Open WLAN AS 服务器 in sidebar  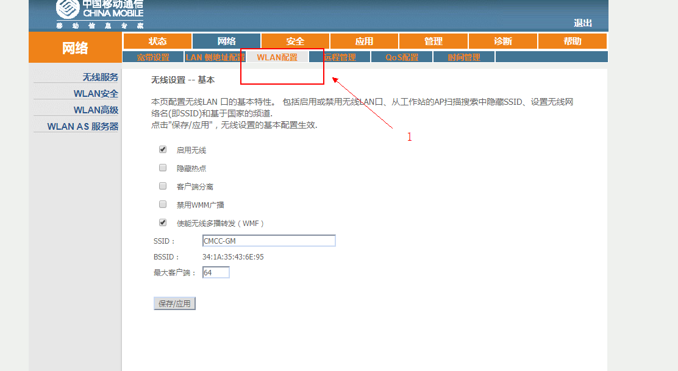pos(82,126)
